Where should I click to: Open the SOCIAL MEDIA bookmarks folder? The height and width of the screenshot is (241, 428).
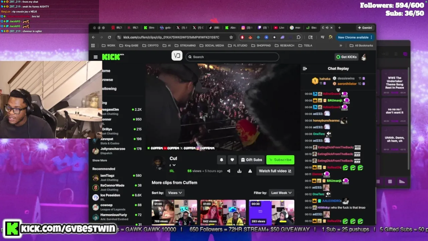(212, 46)
